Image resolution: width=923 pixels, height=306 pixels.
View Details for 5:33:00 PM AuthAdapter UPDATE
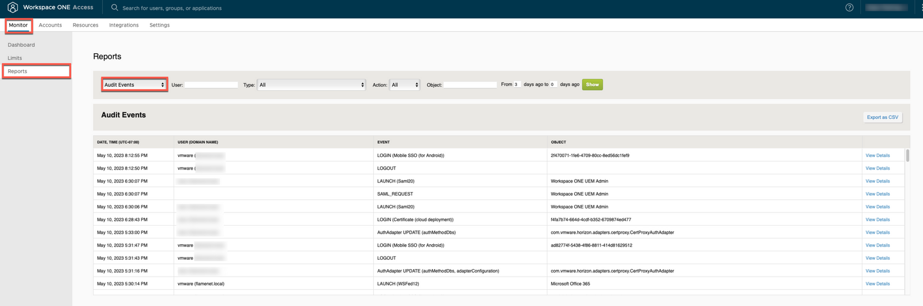point(877,232)
